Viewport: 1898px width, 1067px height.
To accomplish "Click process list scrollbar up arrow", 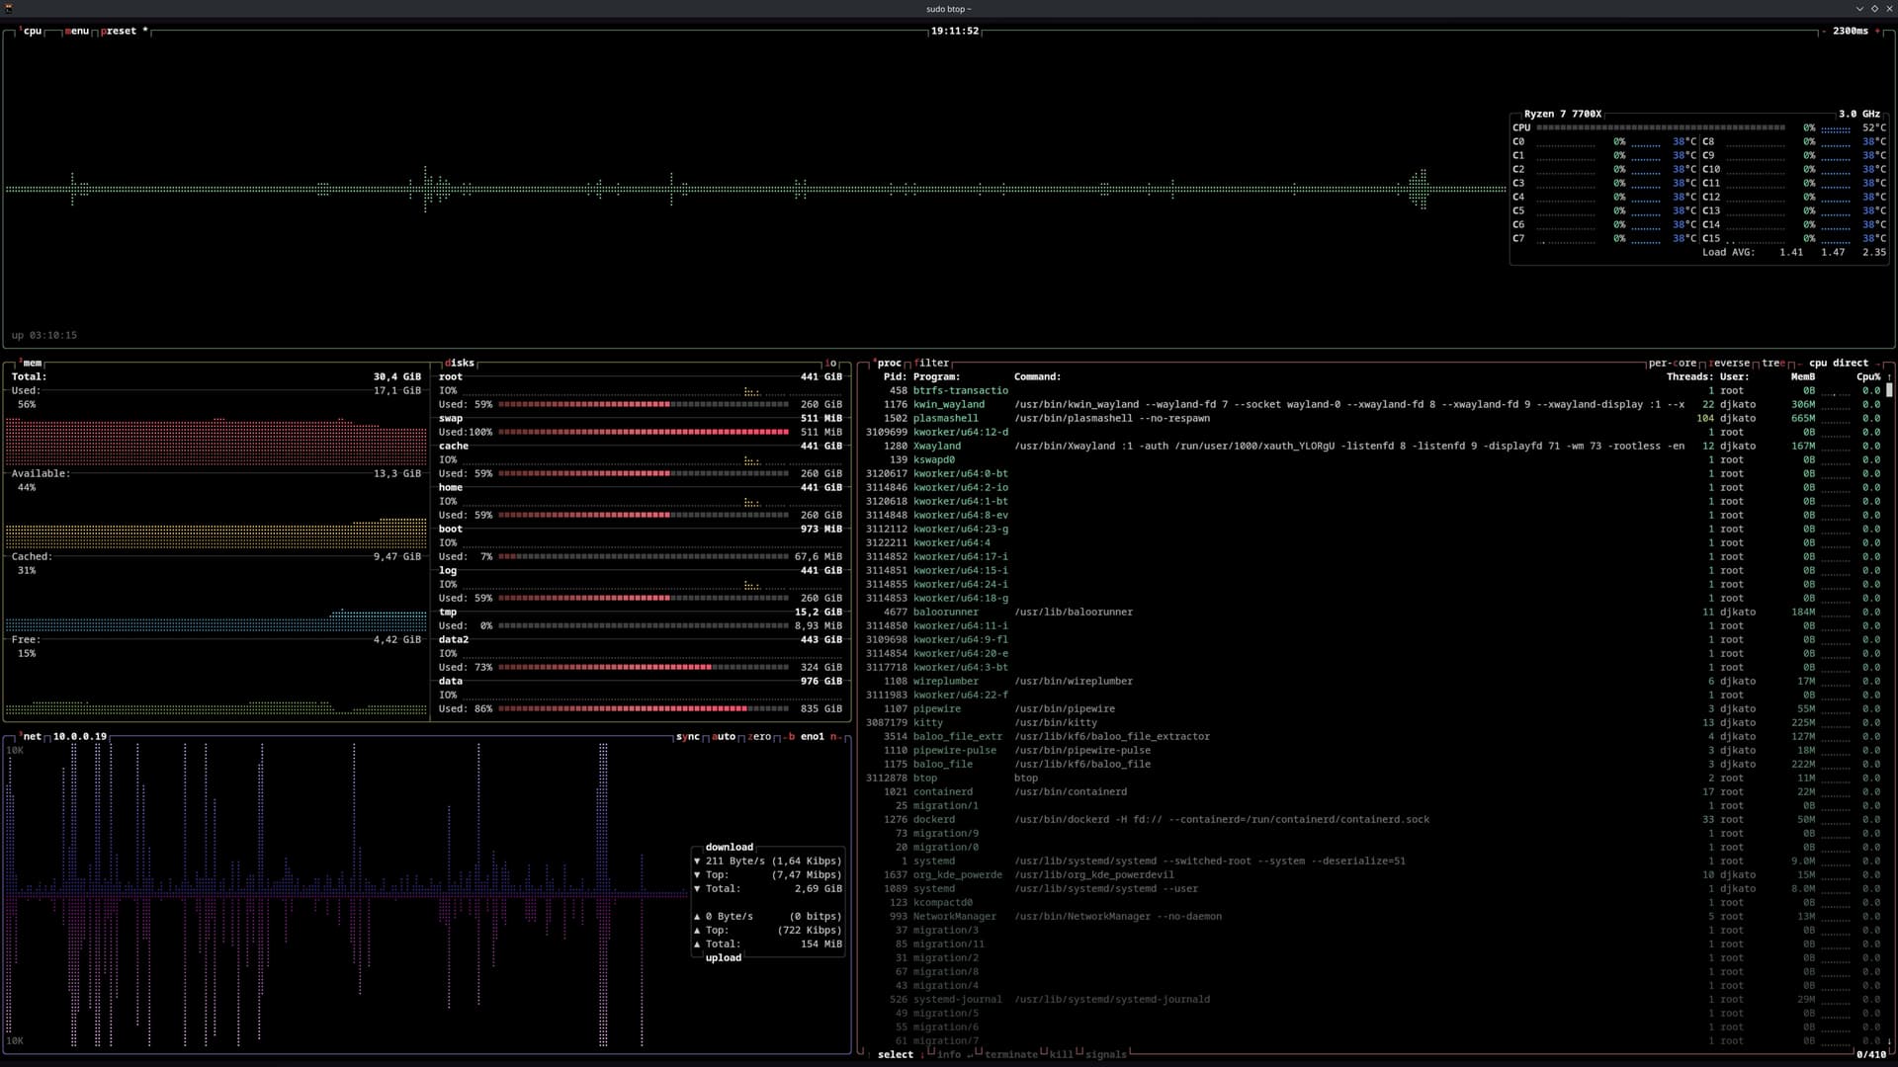I will coord(1889,377).
